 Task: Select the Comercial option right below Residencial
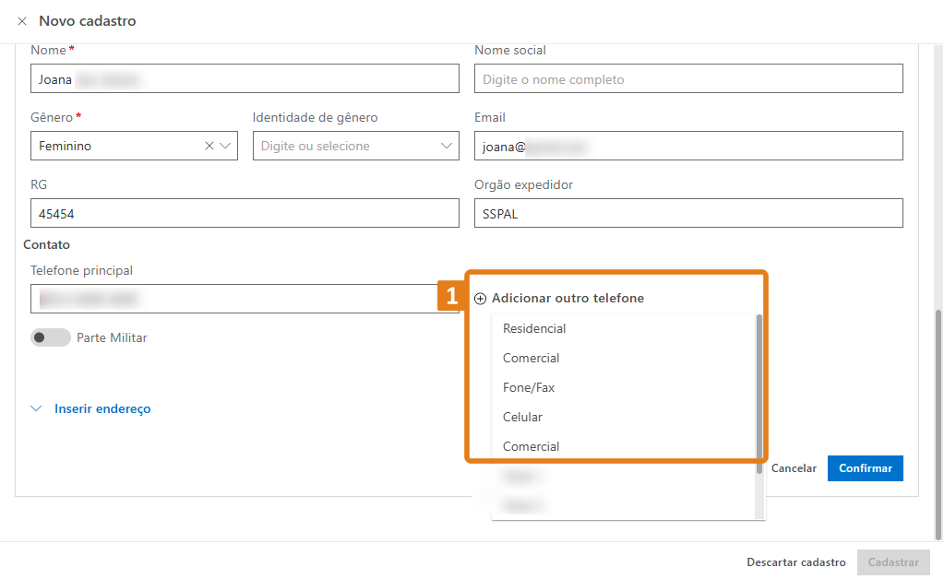point(532,358)
